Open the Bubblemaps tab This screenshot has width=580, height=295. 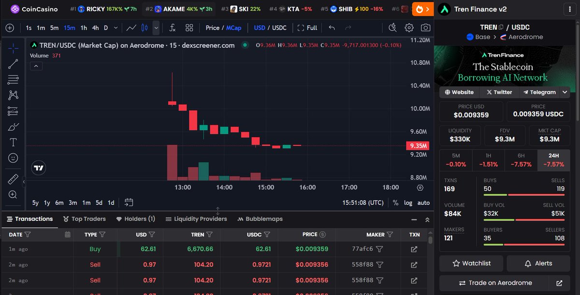(x=261, y=219)
